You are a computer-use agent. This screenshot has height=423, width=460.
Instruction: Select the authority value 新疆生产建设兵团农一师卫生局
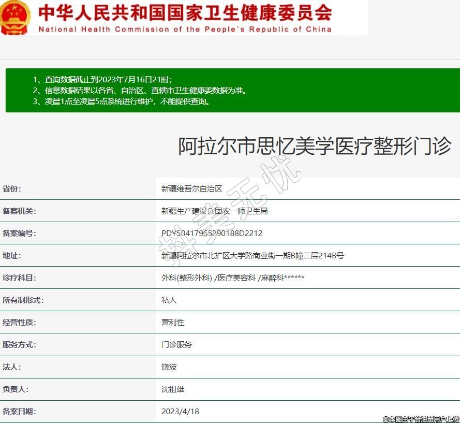(x=214, y=211)
